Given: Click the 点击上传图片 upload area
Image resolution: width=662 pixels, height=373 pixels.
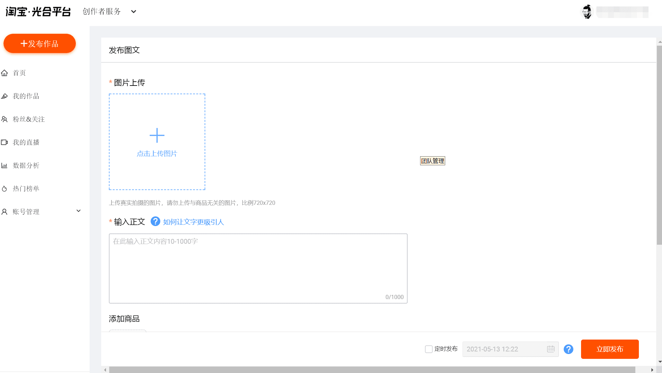Looking at the screenshot, I should point(157,142).
